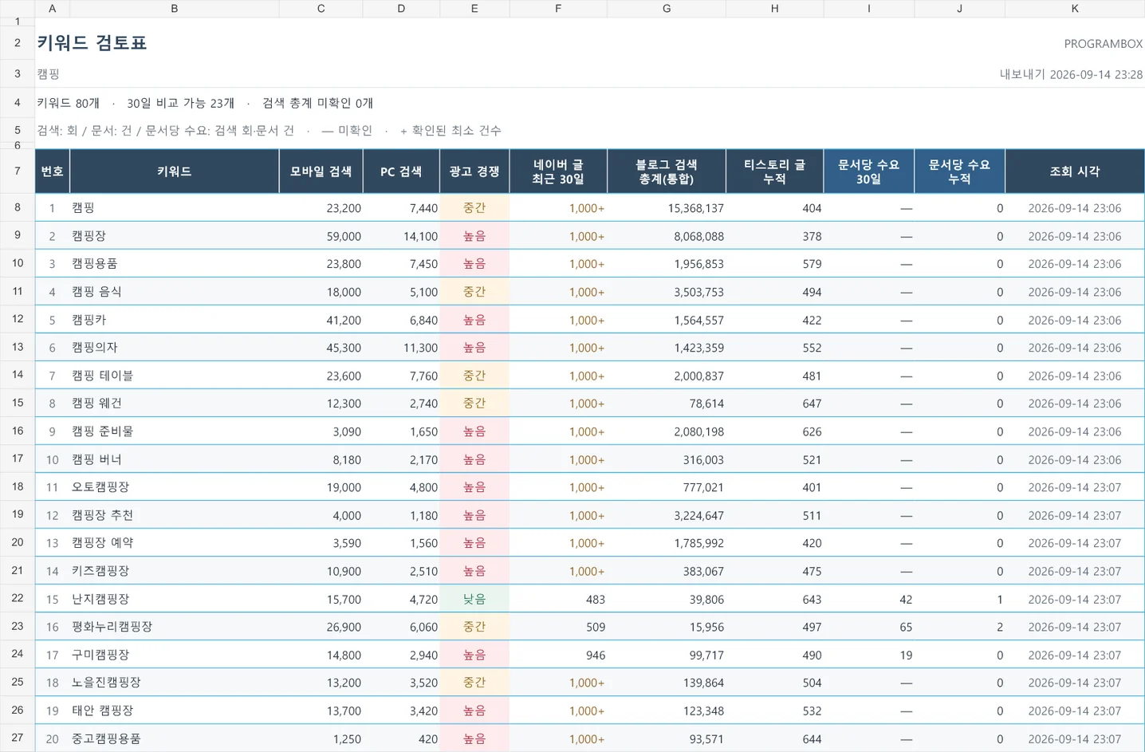The height and width of the screenshot is (752, 1145).
Task: Click the keyword cell 캠핑 테이블
Action: (x=175, y=376)
